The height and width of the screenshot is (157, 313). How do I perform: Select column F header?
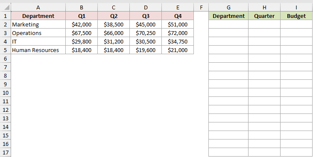[201, 7]
